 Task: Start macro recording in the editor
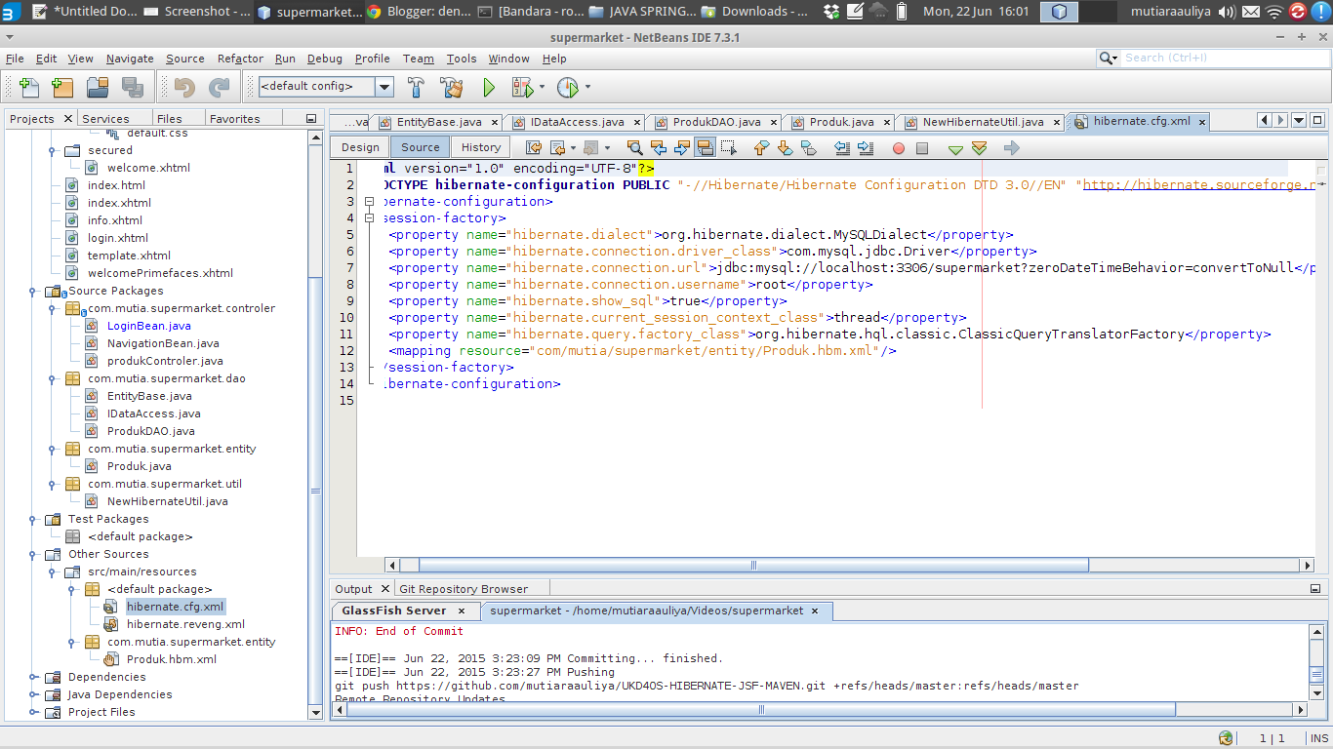click(898, 147)
